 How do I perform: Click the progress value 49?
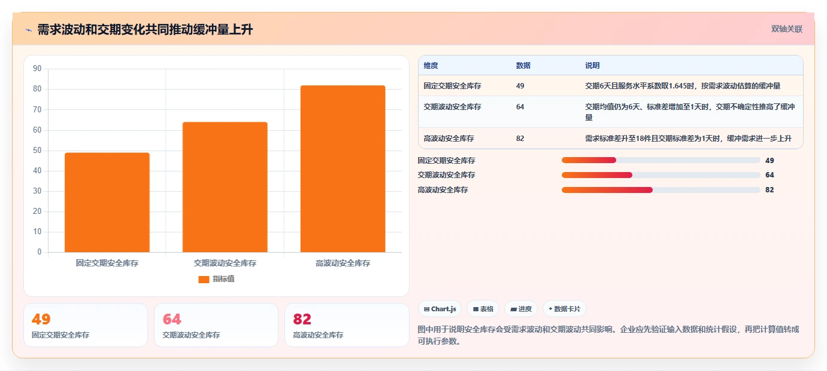click(770, 161)
